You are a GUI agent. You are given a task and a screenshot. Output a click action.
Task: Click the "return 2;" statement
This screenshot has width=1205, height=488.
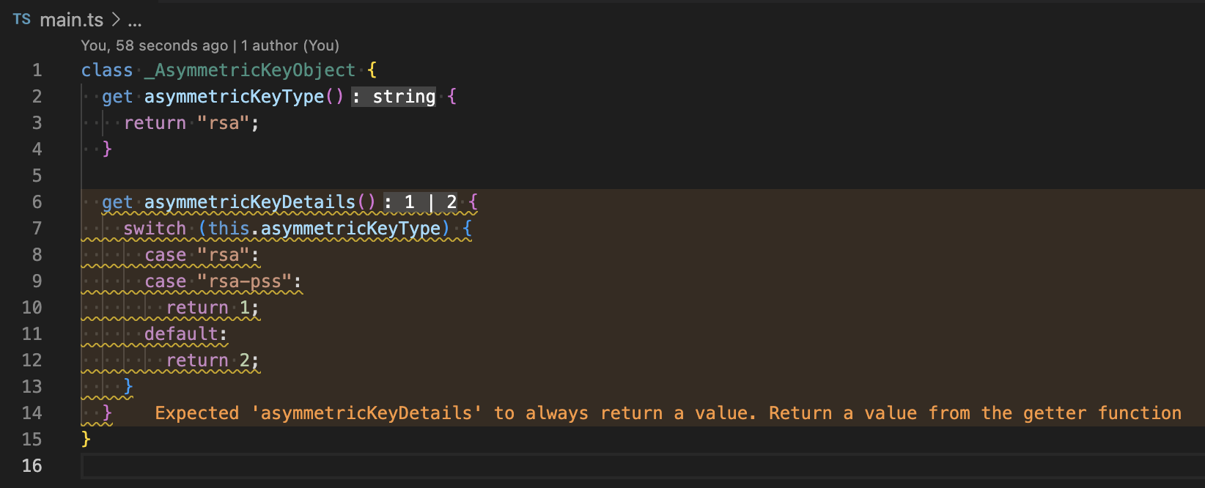click(x=213, y=361)
